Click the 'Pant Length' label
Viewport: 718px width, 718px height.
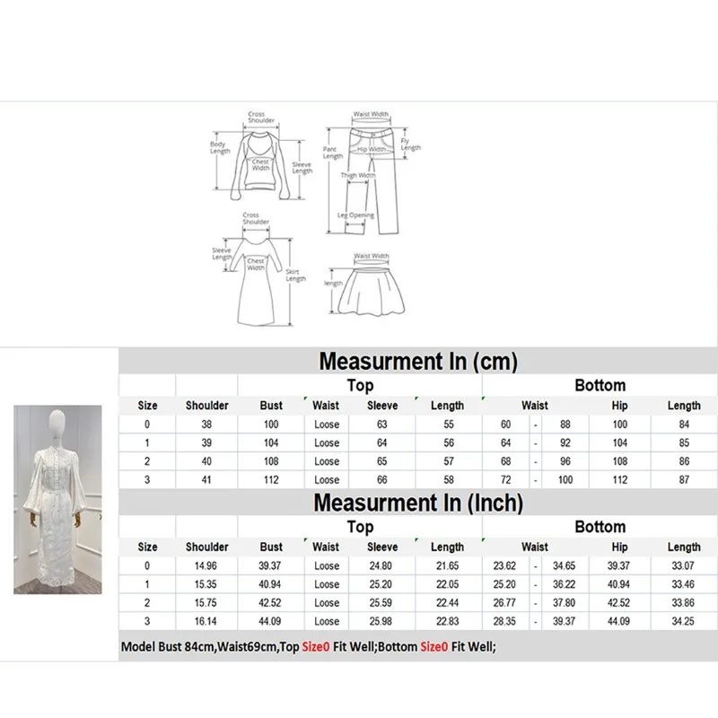click(332, 153)
